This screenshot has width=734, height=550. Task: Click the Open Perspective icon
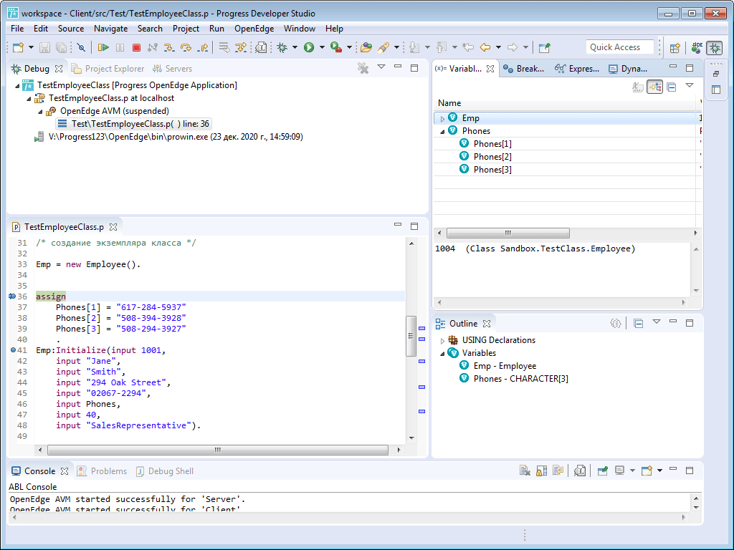[x=675, y=48]
